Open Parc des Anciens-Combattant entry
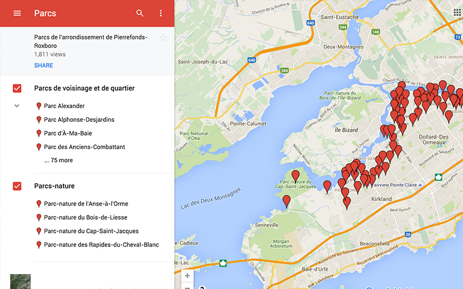 (x=84, y=147)
